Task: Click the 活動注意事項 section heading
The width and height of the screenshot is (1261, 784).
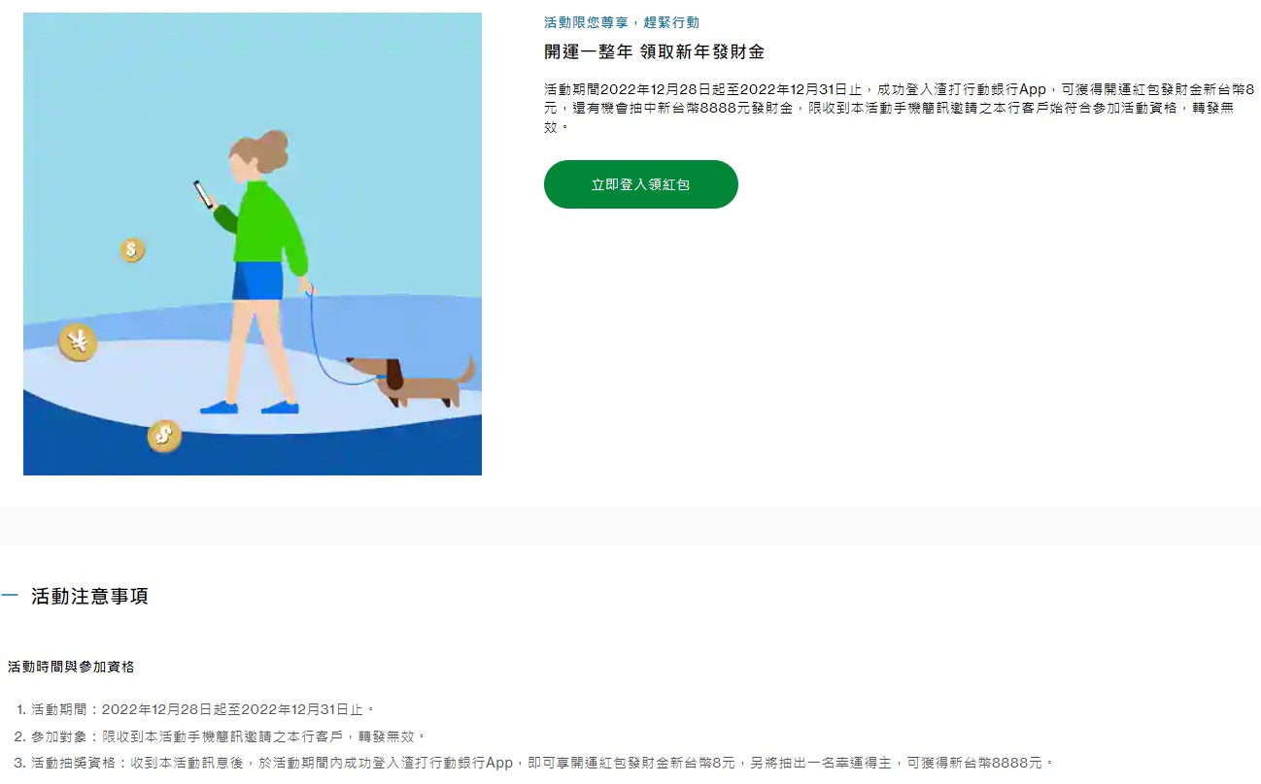Action: 89,597
